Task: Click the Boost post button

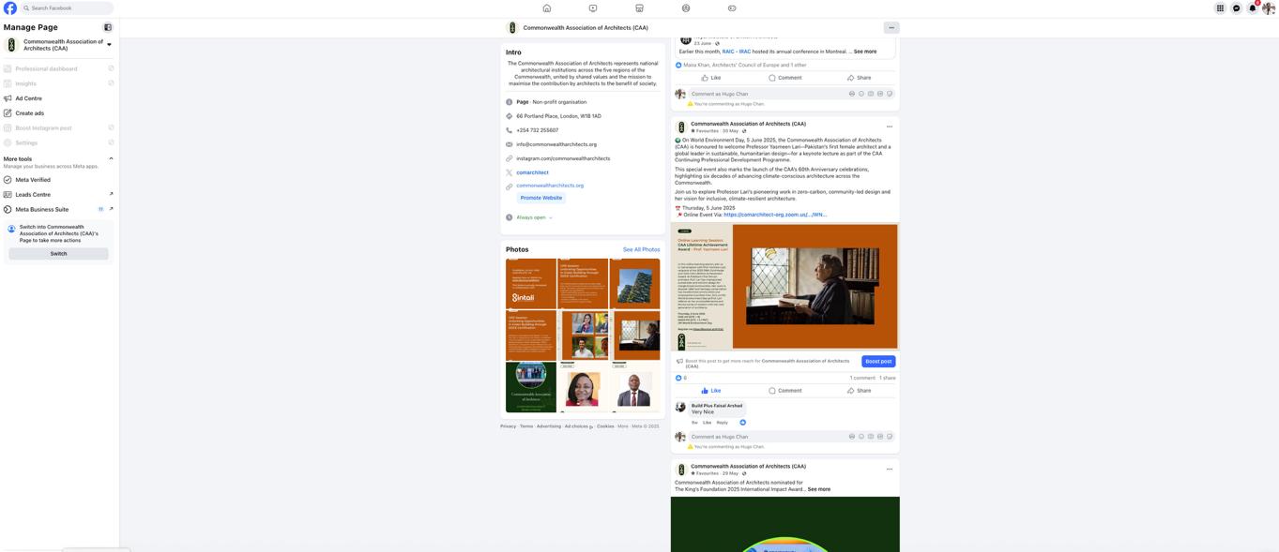Action: click(878, 362)
